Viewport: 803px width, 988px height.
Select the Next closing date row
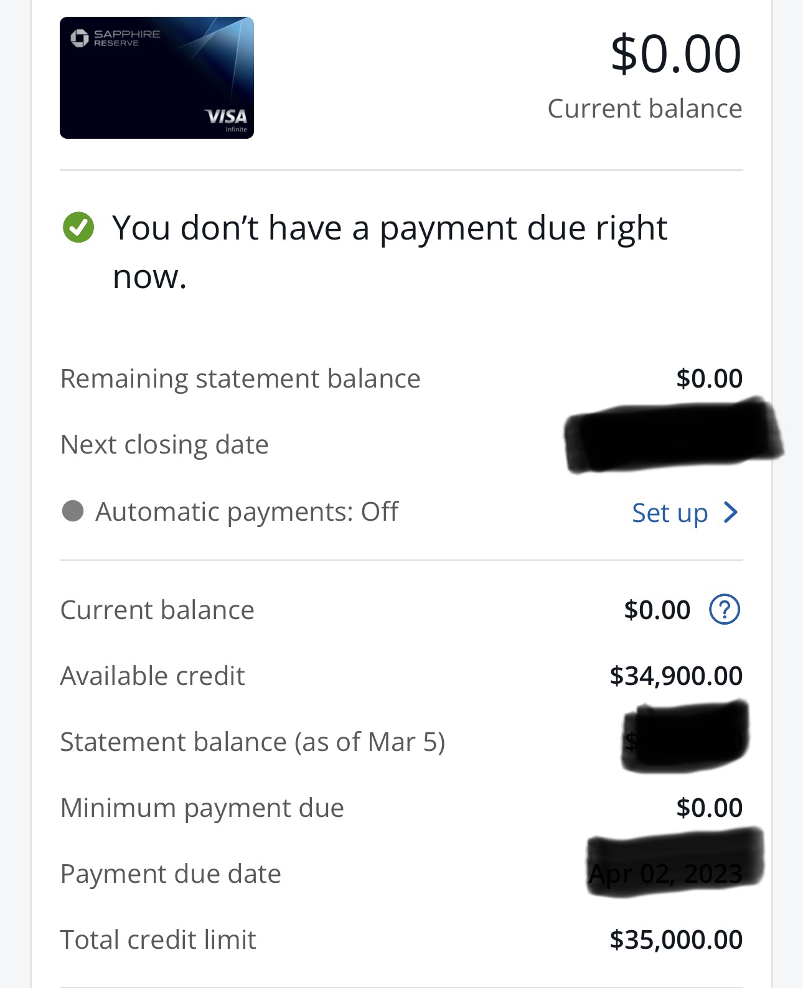point(164,444)
